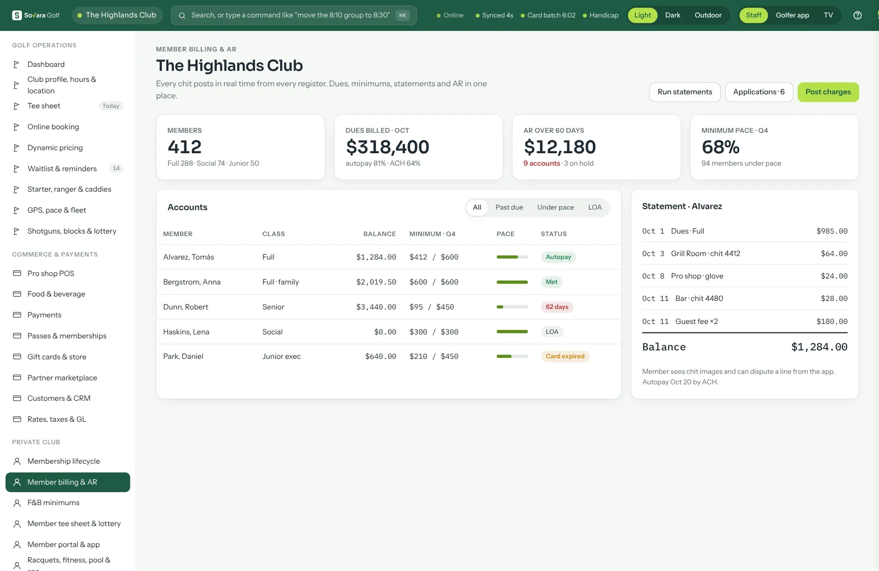Click the card icon beside Pro shop POS

[x=17, y=274]
